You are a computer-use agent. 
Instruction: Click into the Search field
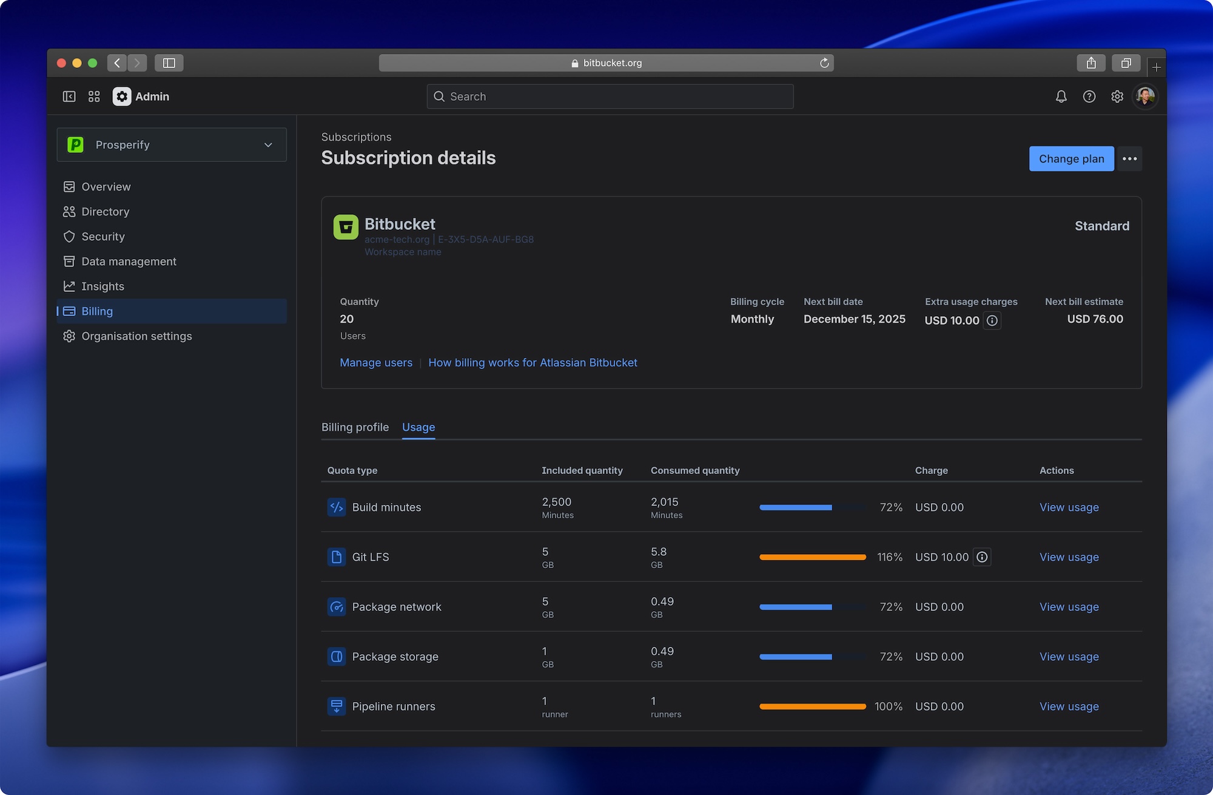point(610,96)
